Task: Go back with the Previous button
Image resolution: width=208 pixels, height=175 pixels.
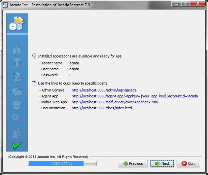Action: (x=133, y=163)
